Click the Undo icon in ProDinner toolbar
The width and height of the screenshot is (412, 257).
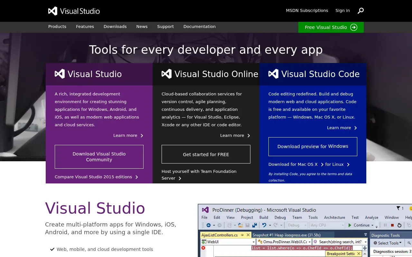(x=264, y=225)
